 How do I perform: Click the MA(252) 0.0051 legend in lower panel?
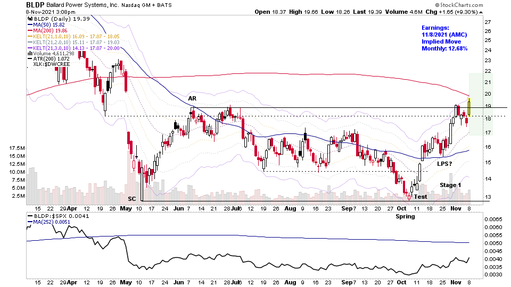48,222
